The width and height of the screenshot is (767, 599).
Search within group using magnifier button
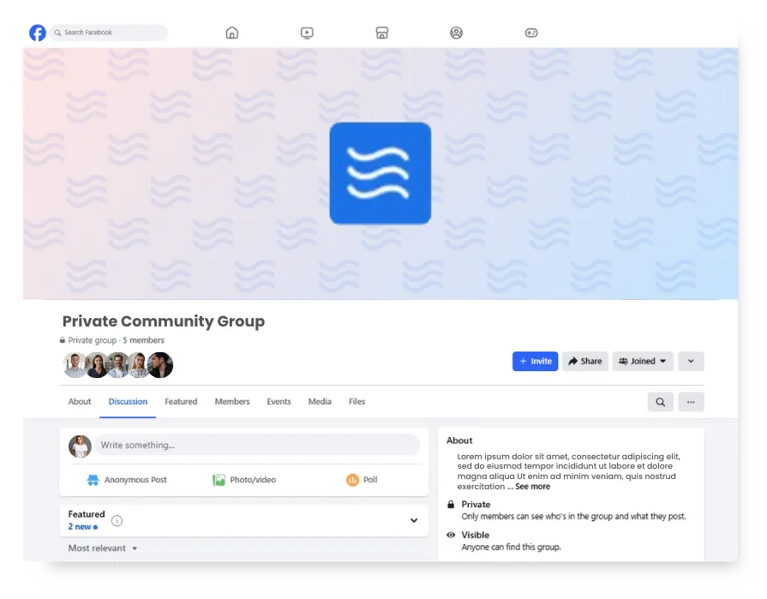coord(661,402)
